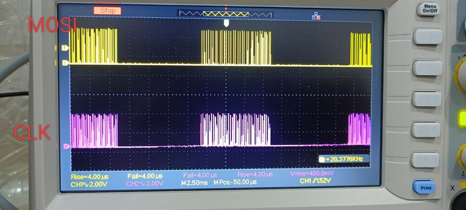Viewport: 466px width, 210px height.
Task: Select the CH1 1.52V trigger level readout
Action: click(315, 181)
